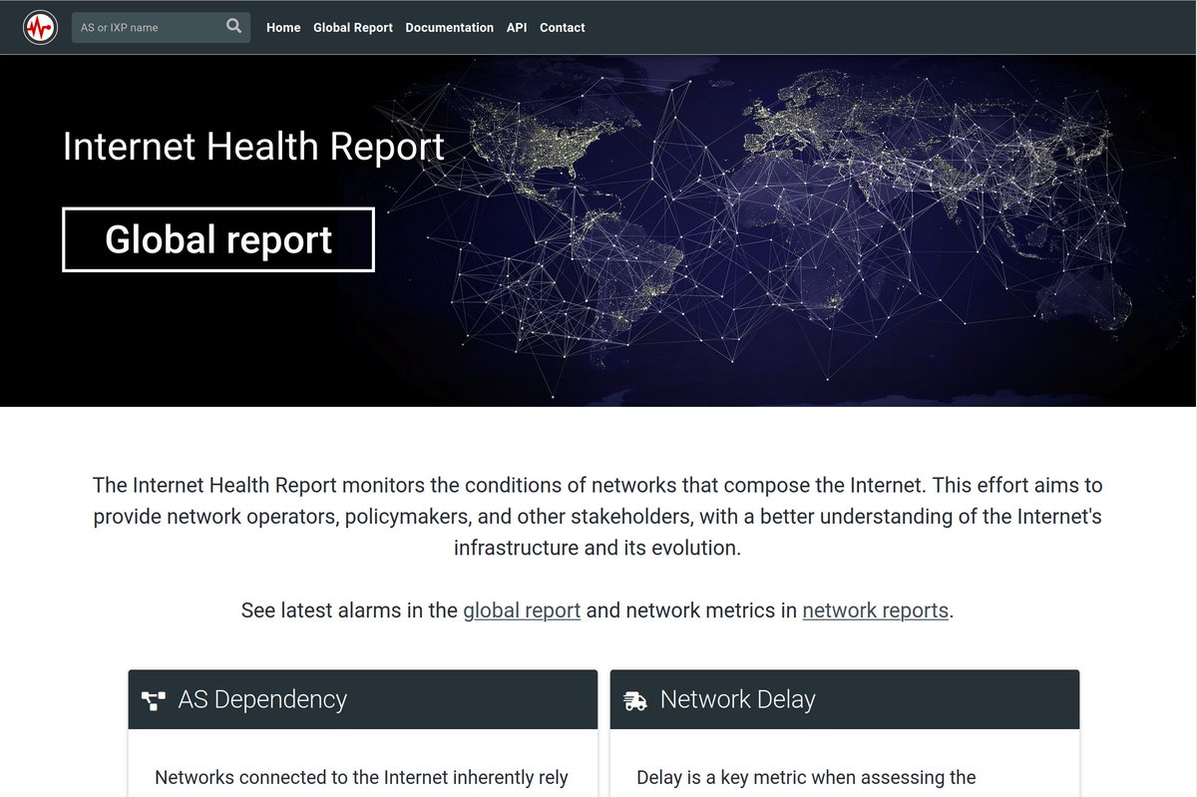Viewport: 1197px width, 797px height.
Task: Open the API menu link
Action: (517, 28)
